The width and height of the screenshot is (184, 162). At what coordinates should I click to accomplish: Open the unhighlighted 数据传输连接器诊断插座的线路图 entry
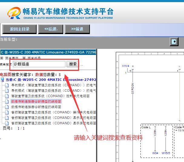coord(36,107)
